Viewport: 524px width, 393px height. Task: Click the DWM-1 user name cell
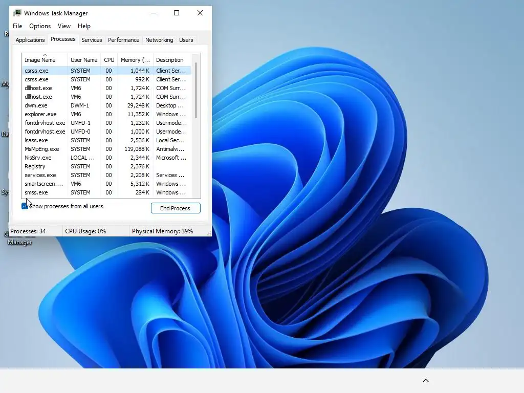80,105
